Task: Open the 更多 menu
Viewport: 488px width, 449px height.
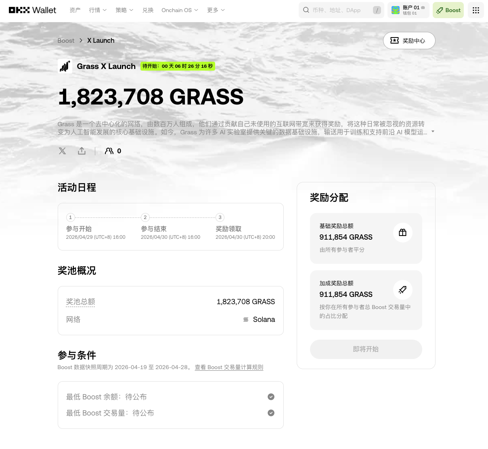Action: (216, 10)
